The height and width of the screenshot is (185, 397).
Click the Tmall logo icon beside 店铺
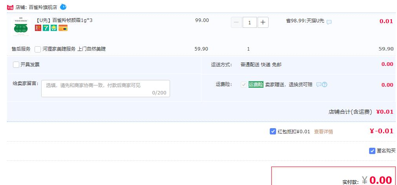point(10,7)
